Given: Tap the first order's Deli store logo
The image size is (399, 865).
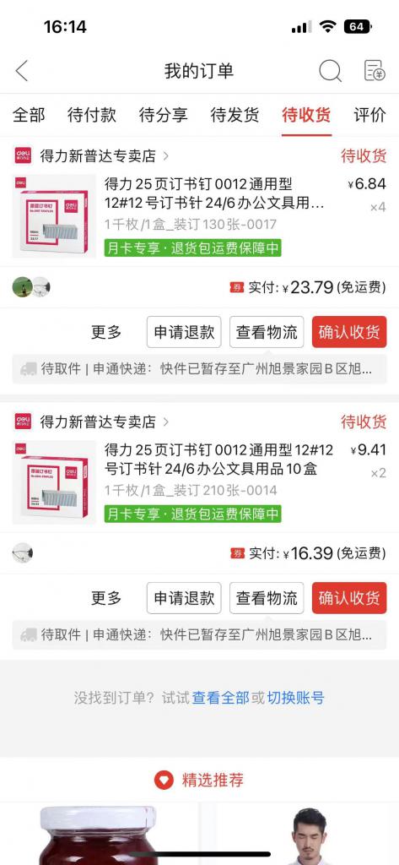Looking at the screenshot, I should pyautogui.click(x=23, y=156).
